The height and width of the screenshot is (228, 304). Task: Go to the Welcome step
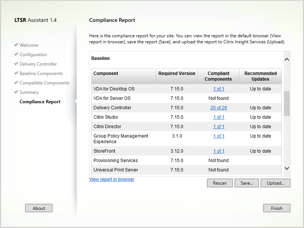point(29,45)
